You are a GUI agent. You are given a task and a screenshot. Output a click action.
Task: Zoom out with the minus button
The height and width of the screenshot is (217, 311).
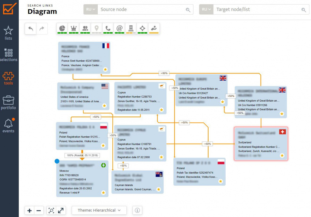[x=39, y=210]
